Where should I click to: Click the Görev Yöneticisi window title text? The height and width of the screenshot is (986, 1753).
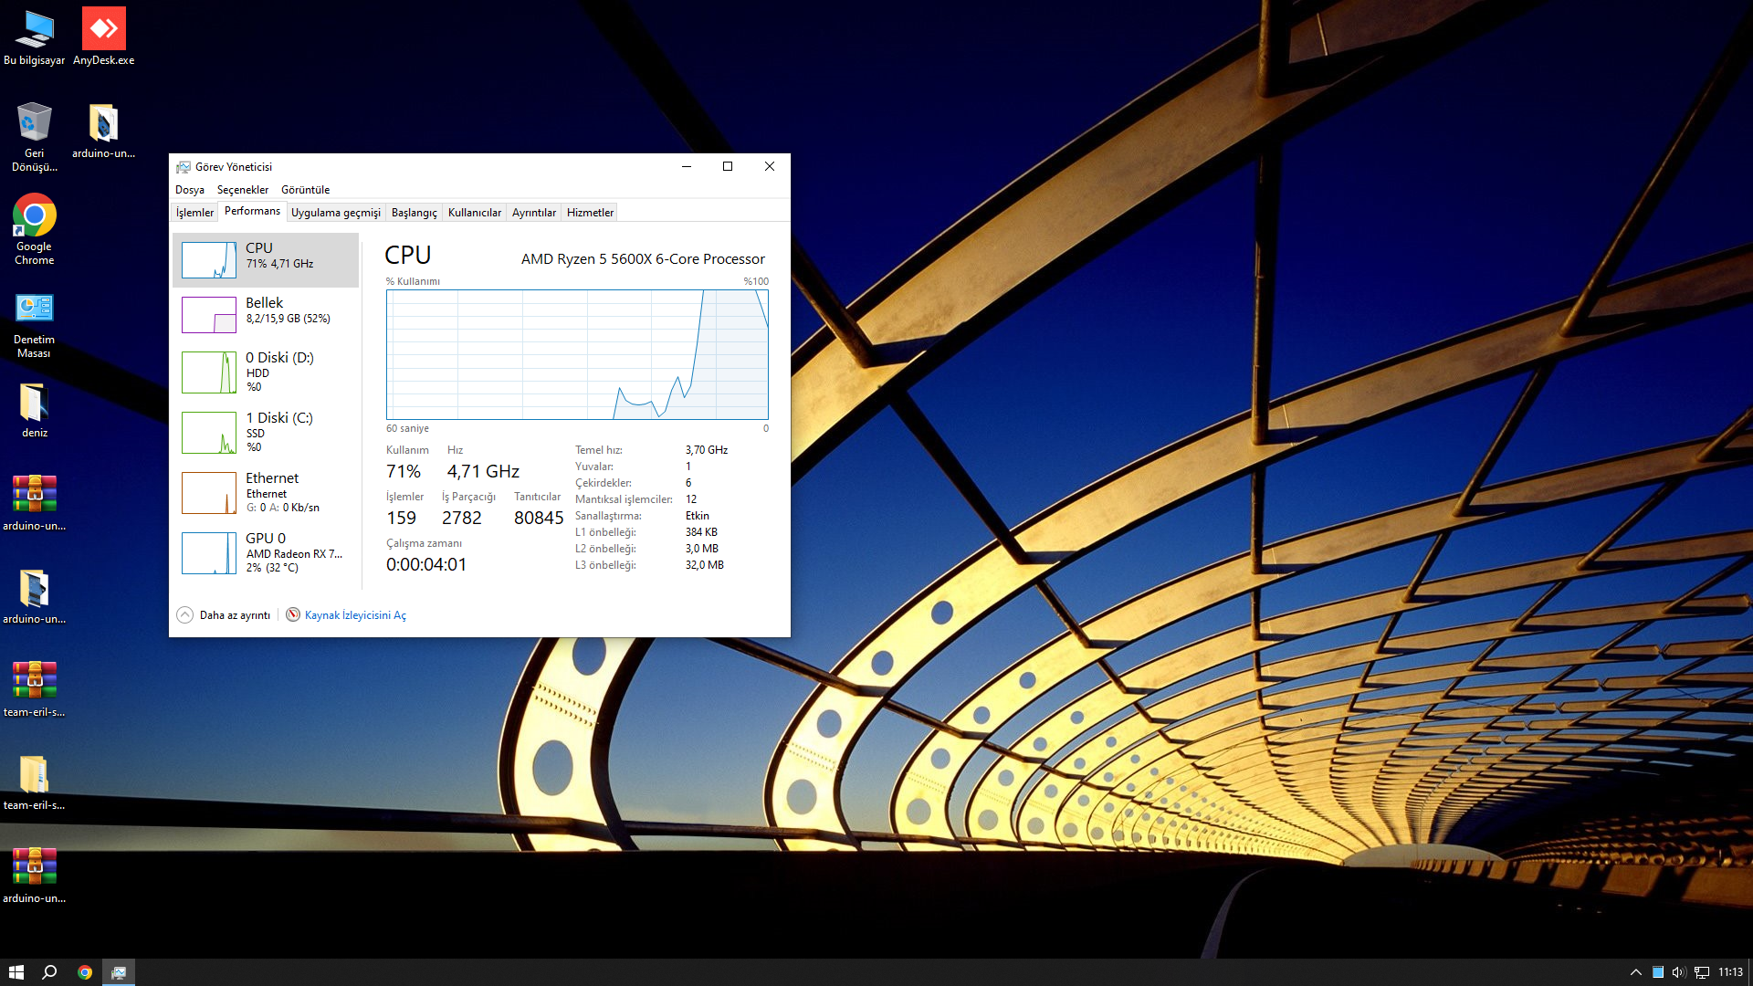[x=234, y=167]
